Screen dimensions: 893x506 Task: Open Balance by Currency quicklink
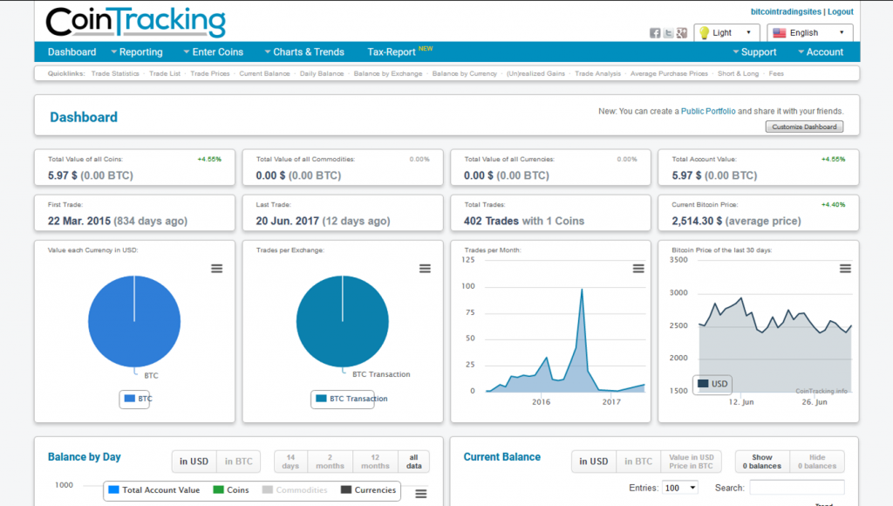(464, 73)
